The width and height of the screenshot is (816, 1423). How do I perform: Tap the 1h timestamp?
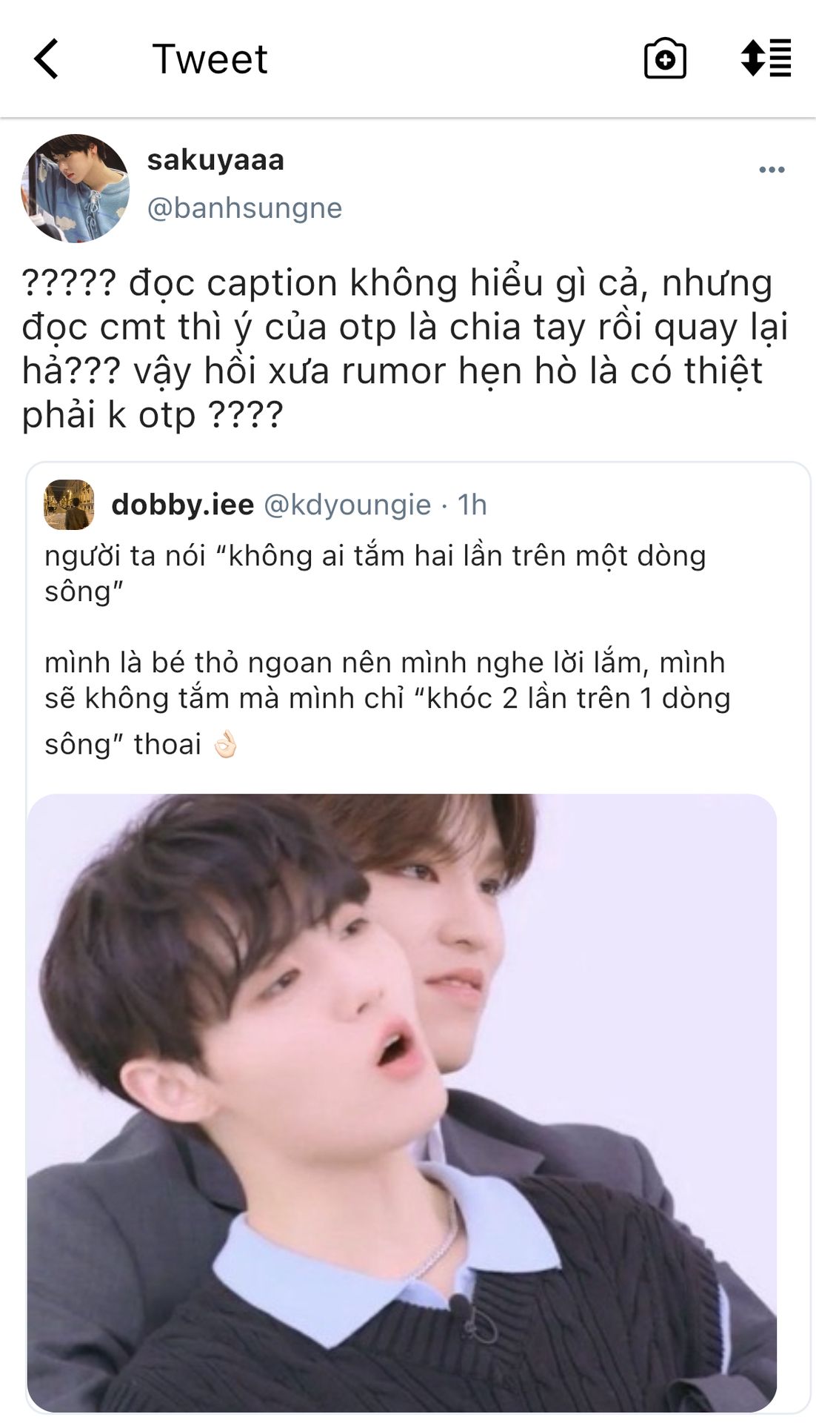[472, 505]
